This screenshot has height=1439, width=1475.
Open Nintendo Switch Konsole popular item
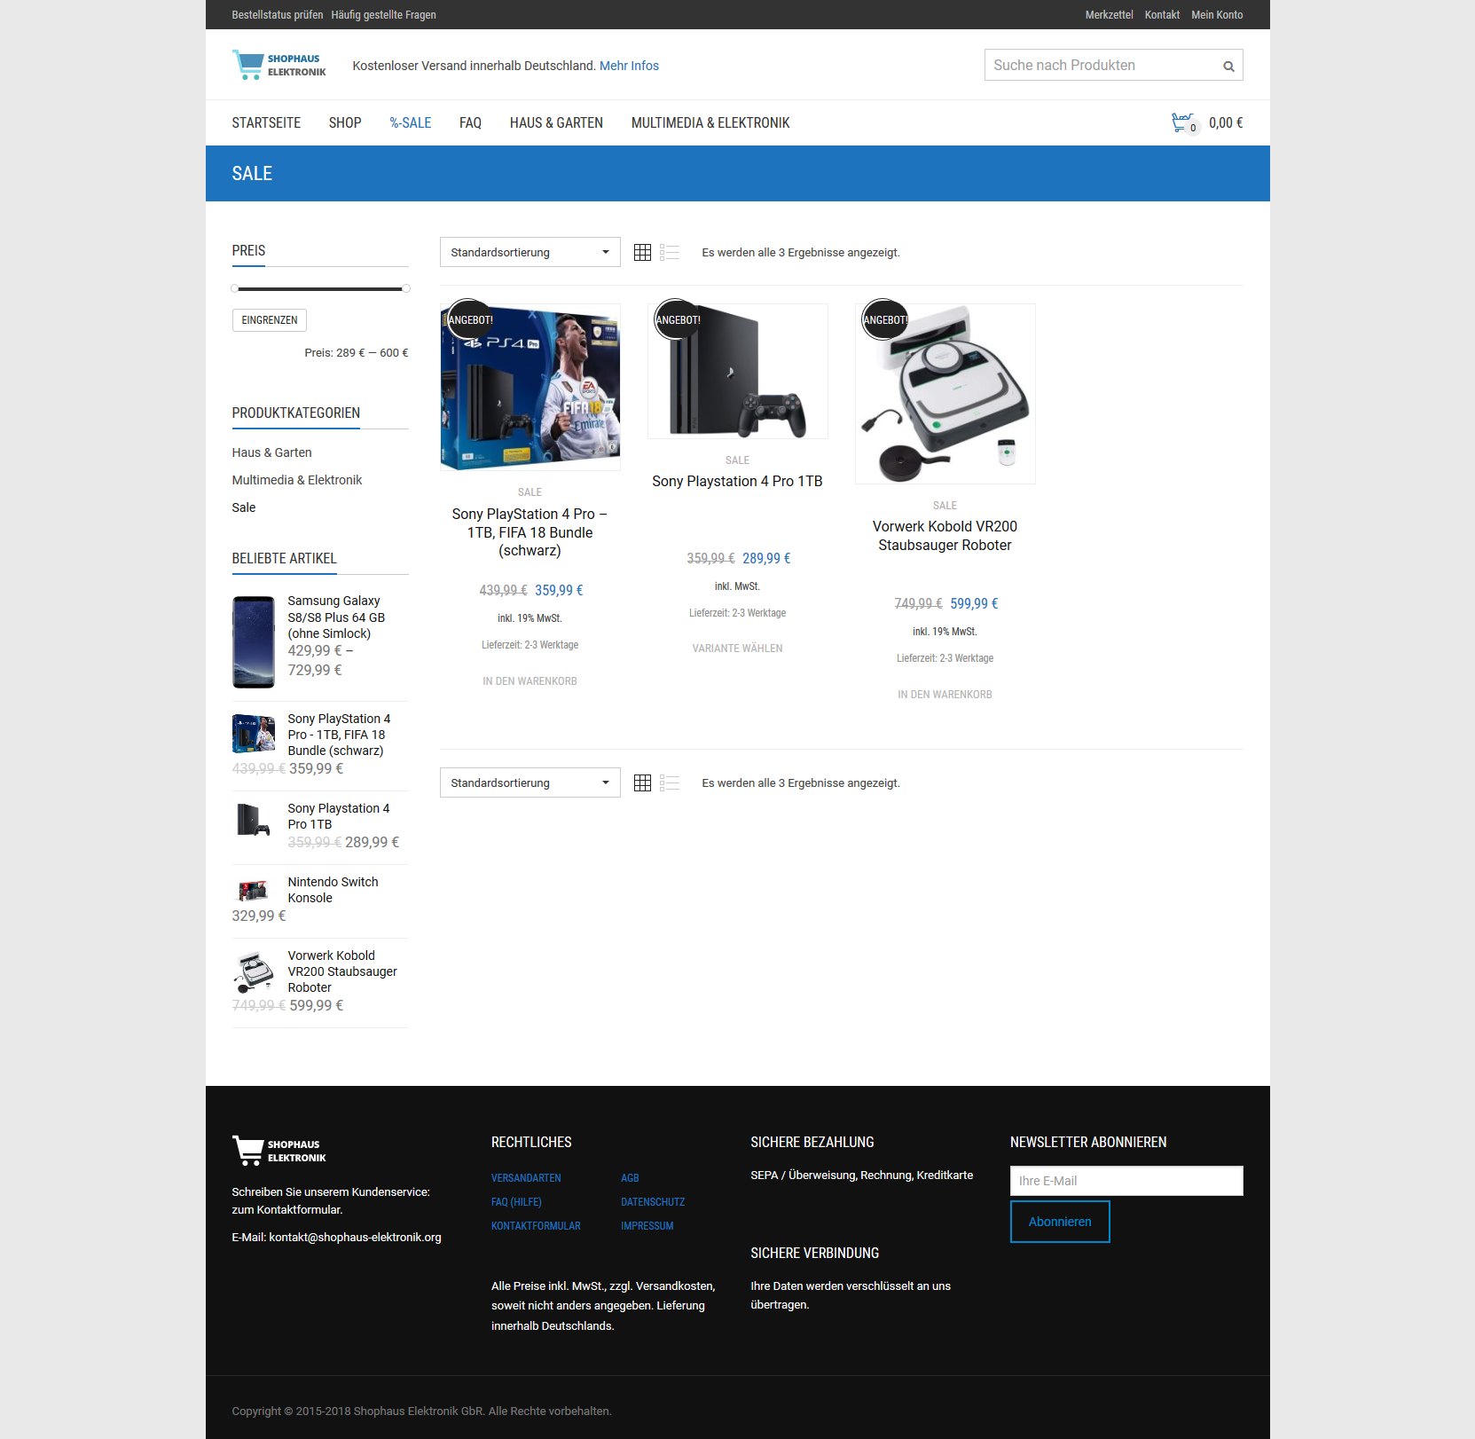(x=333, y=890)
